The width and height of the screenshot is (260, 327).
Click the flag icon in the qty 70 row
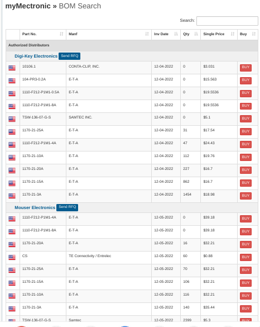click(12, 271)
